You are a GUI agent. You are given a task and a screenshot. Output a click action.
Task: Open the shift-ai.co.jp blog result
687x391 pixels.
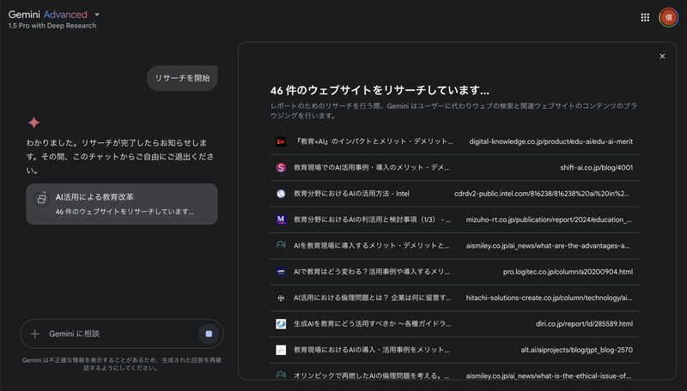(x=595, y=167)
